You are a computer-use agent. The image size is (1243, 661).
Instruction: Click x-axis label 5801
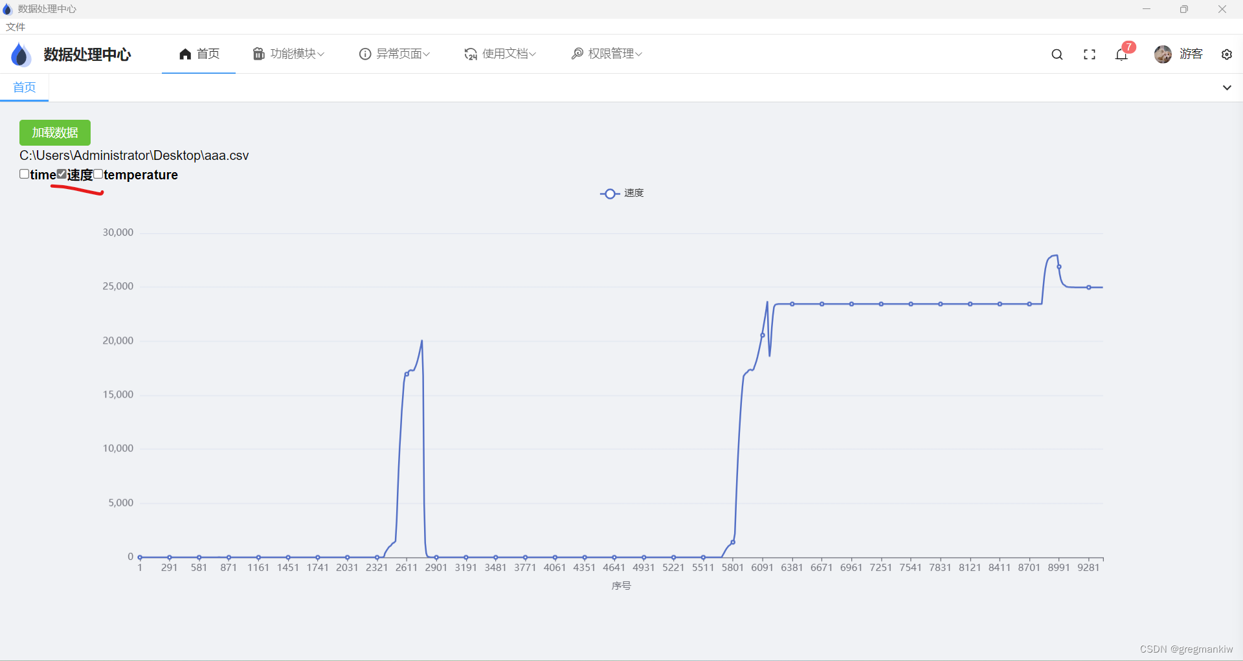click(733, 567)
